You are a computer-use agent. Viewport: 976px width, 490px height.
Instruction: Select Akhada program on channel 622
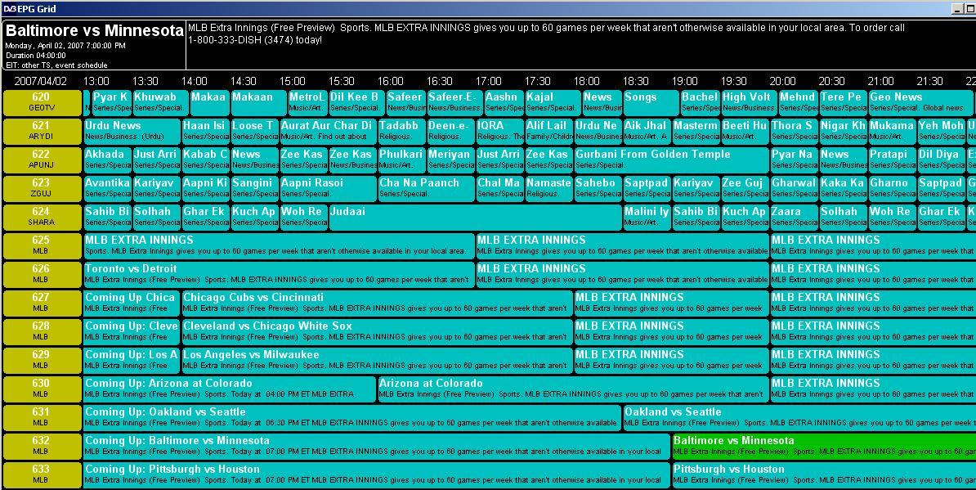[x=107, y=160]
